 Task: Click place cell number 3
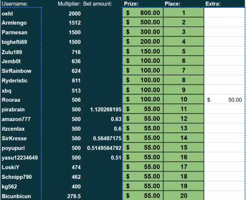coord(184,32)
